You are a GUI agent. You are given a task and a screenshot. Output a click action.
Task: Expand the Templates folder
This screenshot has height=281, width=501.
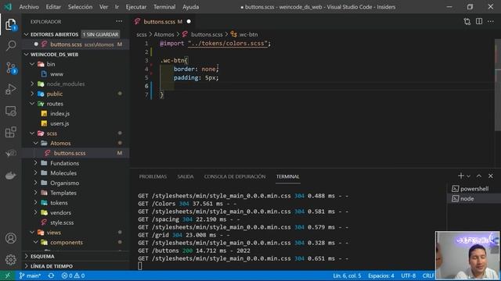coord(35,193)
